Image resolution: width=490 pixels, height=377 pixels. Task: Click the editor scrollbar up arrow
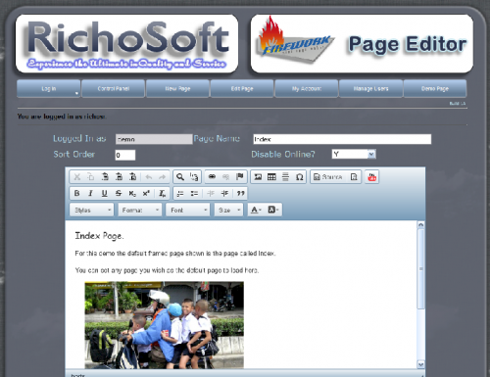click(x=420, y=224)
